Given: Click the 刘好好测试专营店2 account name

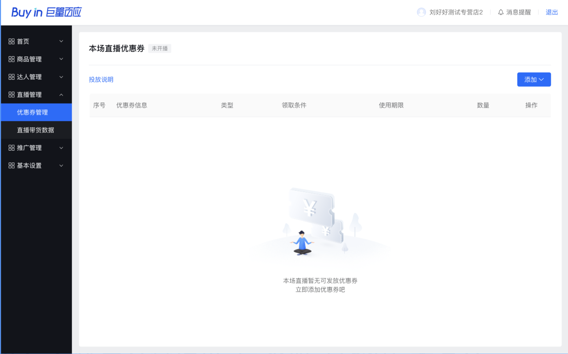Looking at the screenshot, I should (x=456, y=12).
